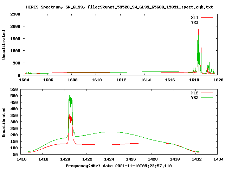Click the HIRES Spectrum plot title
Screen dimensions: 225x169
click(120, 7)
